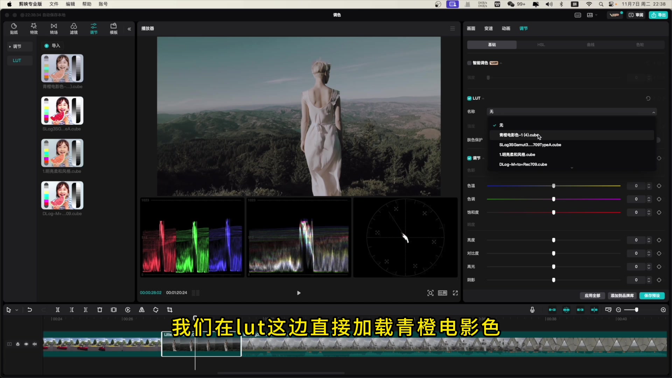Open selection tool dropdown arrow
The height and width of the screenshot is (378, 672).
(17, 310)
